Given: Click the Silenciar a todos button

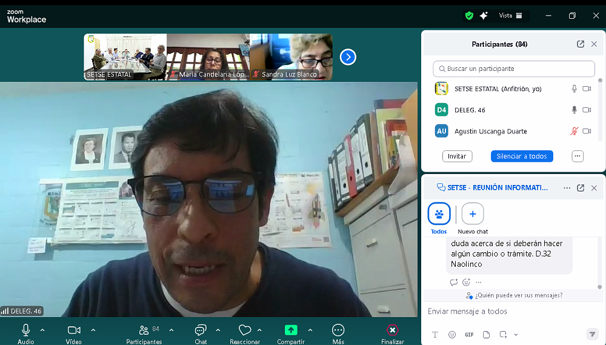Looking at the screenshot, I should pos(522,156).
